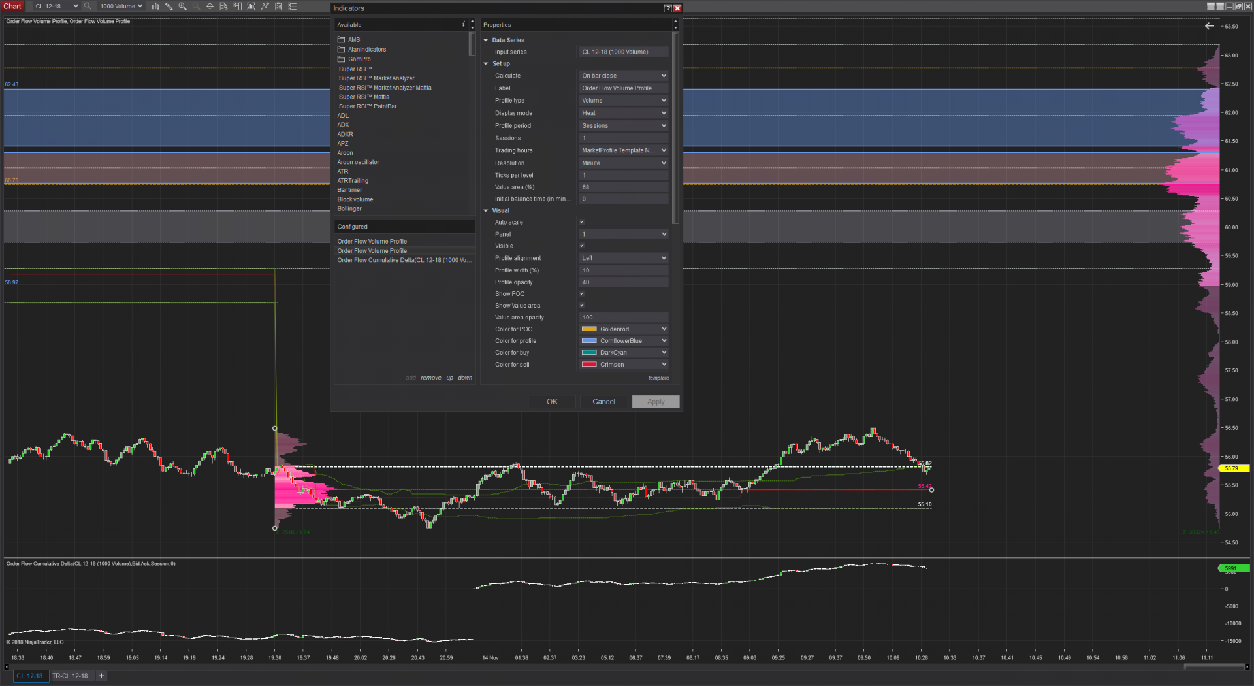Toggle the Auto scale checkbox
The width and height of the screenshot is (1254, 686).
(582, 223)
